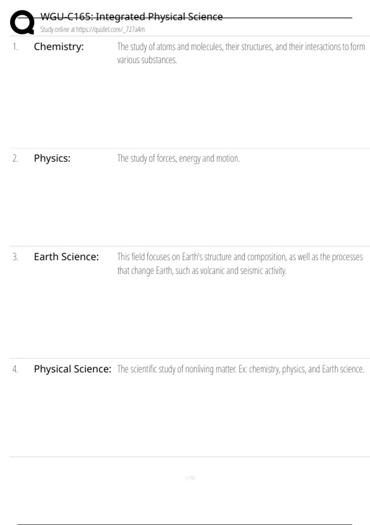Viewport: 370px width, 525px height.
Task: Open the quizlet.com study link
Action: [x=110, y=30]
